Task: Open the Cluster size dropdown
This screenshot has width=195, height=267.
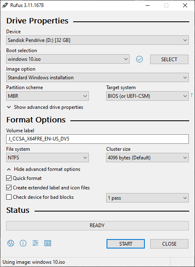Action: click(147, 158)
